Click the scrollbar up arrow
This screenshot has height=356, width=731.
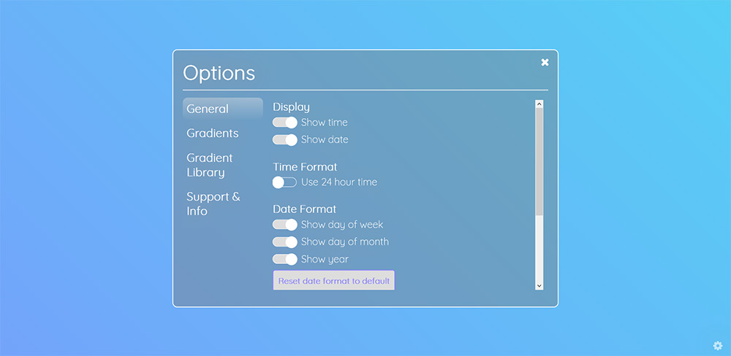pyautogui.click(x=539, y=104)
